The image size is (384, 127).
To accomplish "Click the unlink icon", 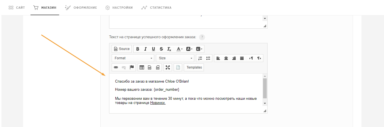I will 124,67.
